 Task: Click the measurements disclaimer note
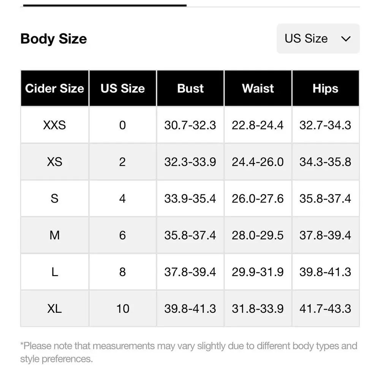point(189,352)
